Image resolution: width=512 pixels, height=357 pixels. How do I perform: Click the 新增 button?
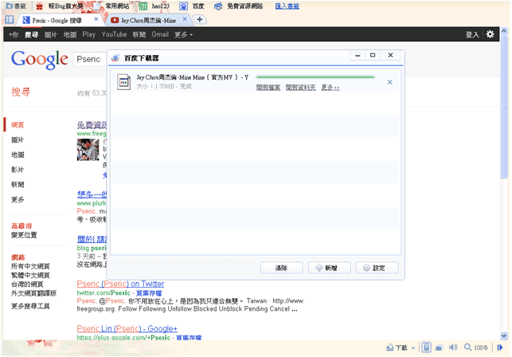point(329,268)
